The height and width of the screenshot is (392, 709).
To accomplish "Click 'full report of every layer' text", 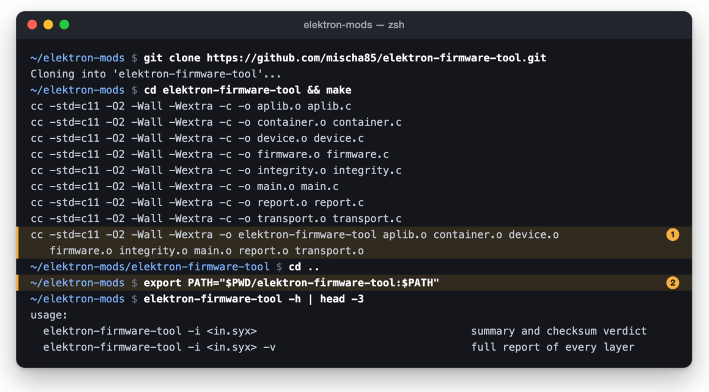I will [x=553, y=347].
